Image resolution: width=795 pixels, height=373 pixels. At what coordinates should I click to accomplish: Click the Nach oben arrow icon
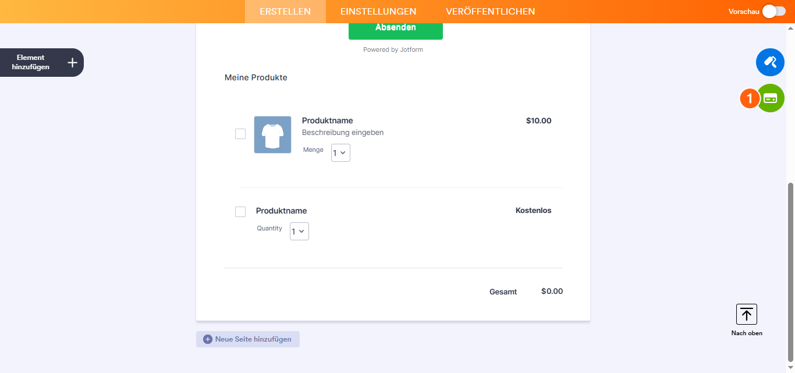[x=746, y=314]
